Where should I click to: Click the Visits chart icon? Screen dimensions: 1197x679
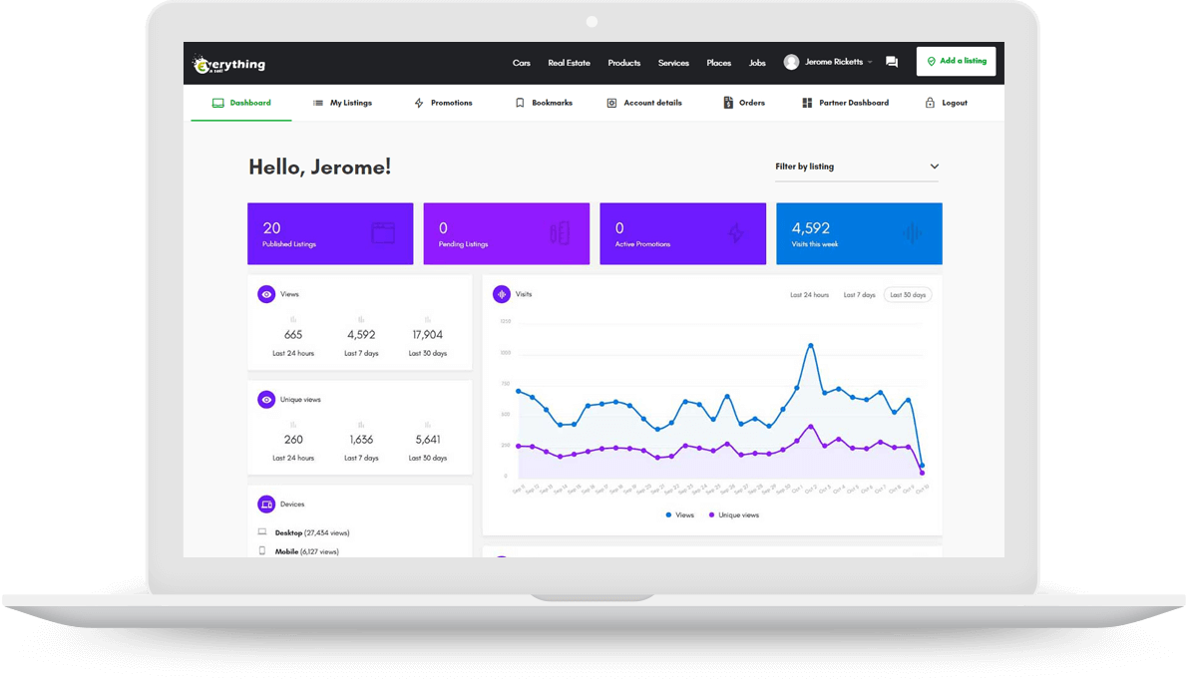501,294
